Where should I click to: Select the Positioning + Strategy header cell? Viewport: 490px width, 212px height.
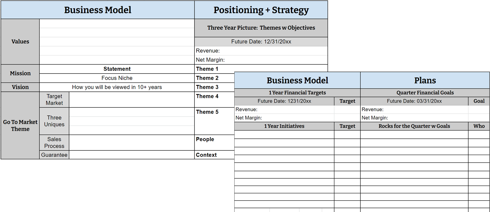261,10
